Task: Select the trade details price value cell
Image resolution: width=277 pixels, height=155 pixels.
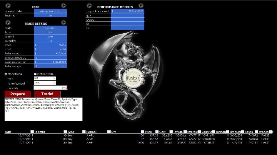Action: tap(50, 45)
